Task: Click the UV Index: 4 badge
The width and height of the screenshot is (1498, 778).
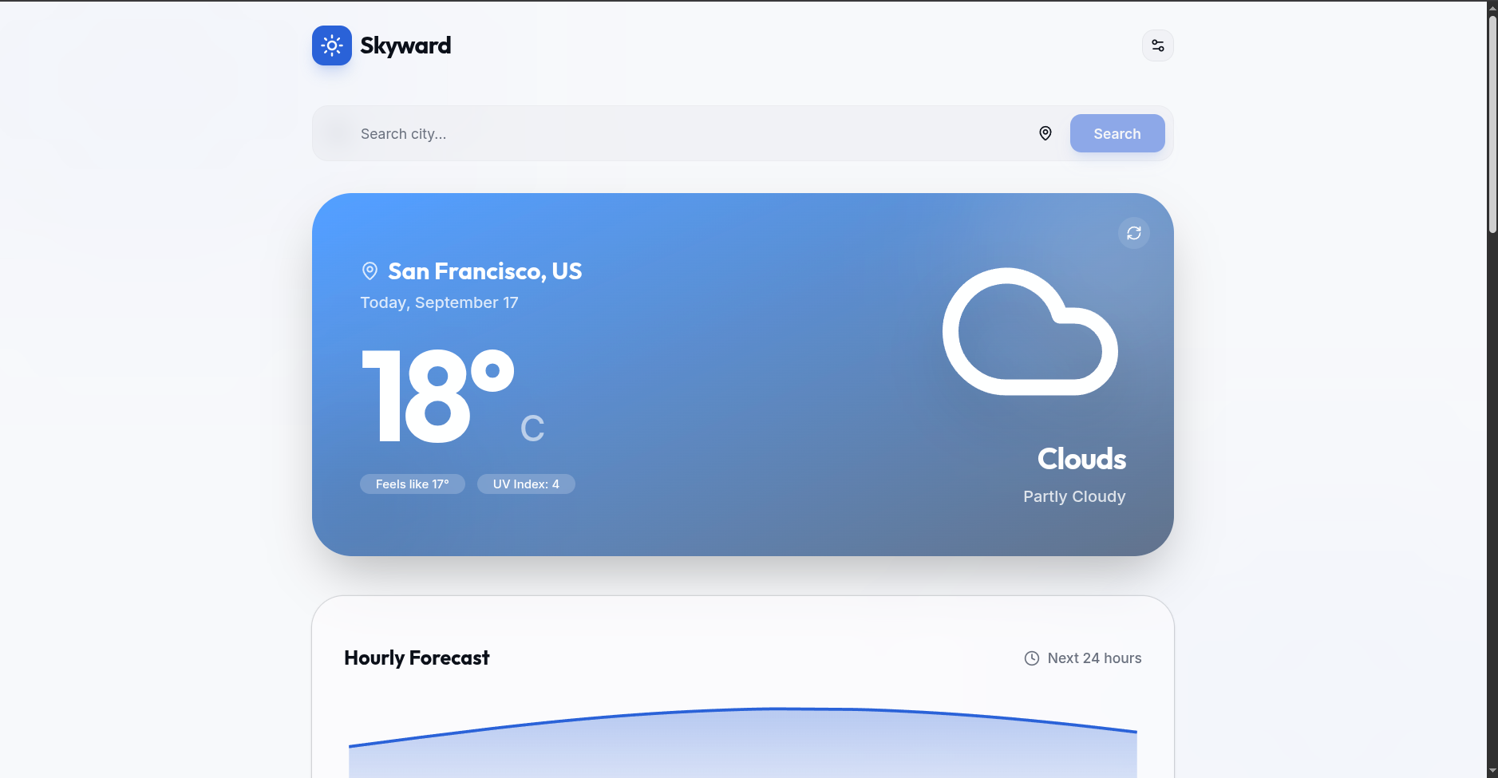Action: (x=526, y=484)
